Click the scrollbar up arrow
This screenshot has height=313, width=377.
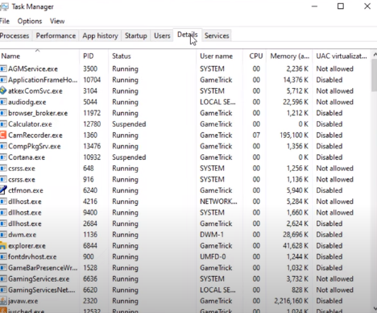click(374, 55)
